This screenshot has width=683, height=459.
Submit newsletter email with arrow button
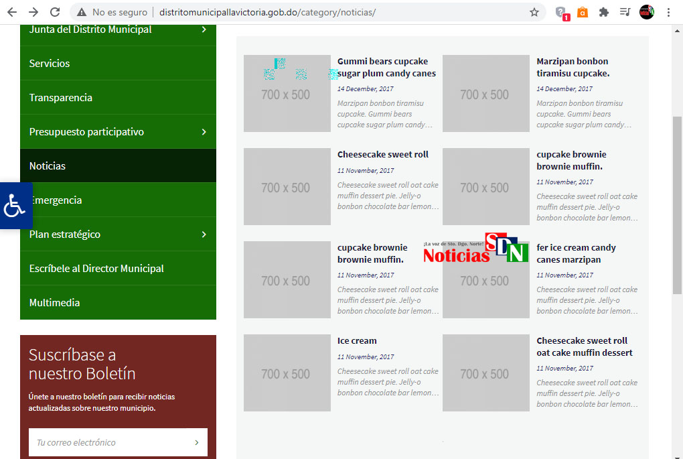[196, 442]
